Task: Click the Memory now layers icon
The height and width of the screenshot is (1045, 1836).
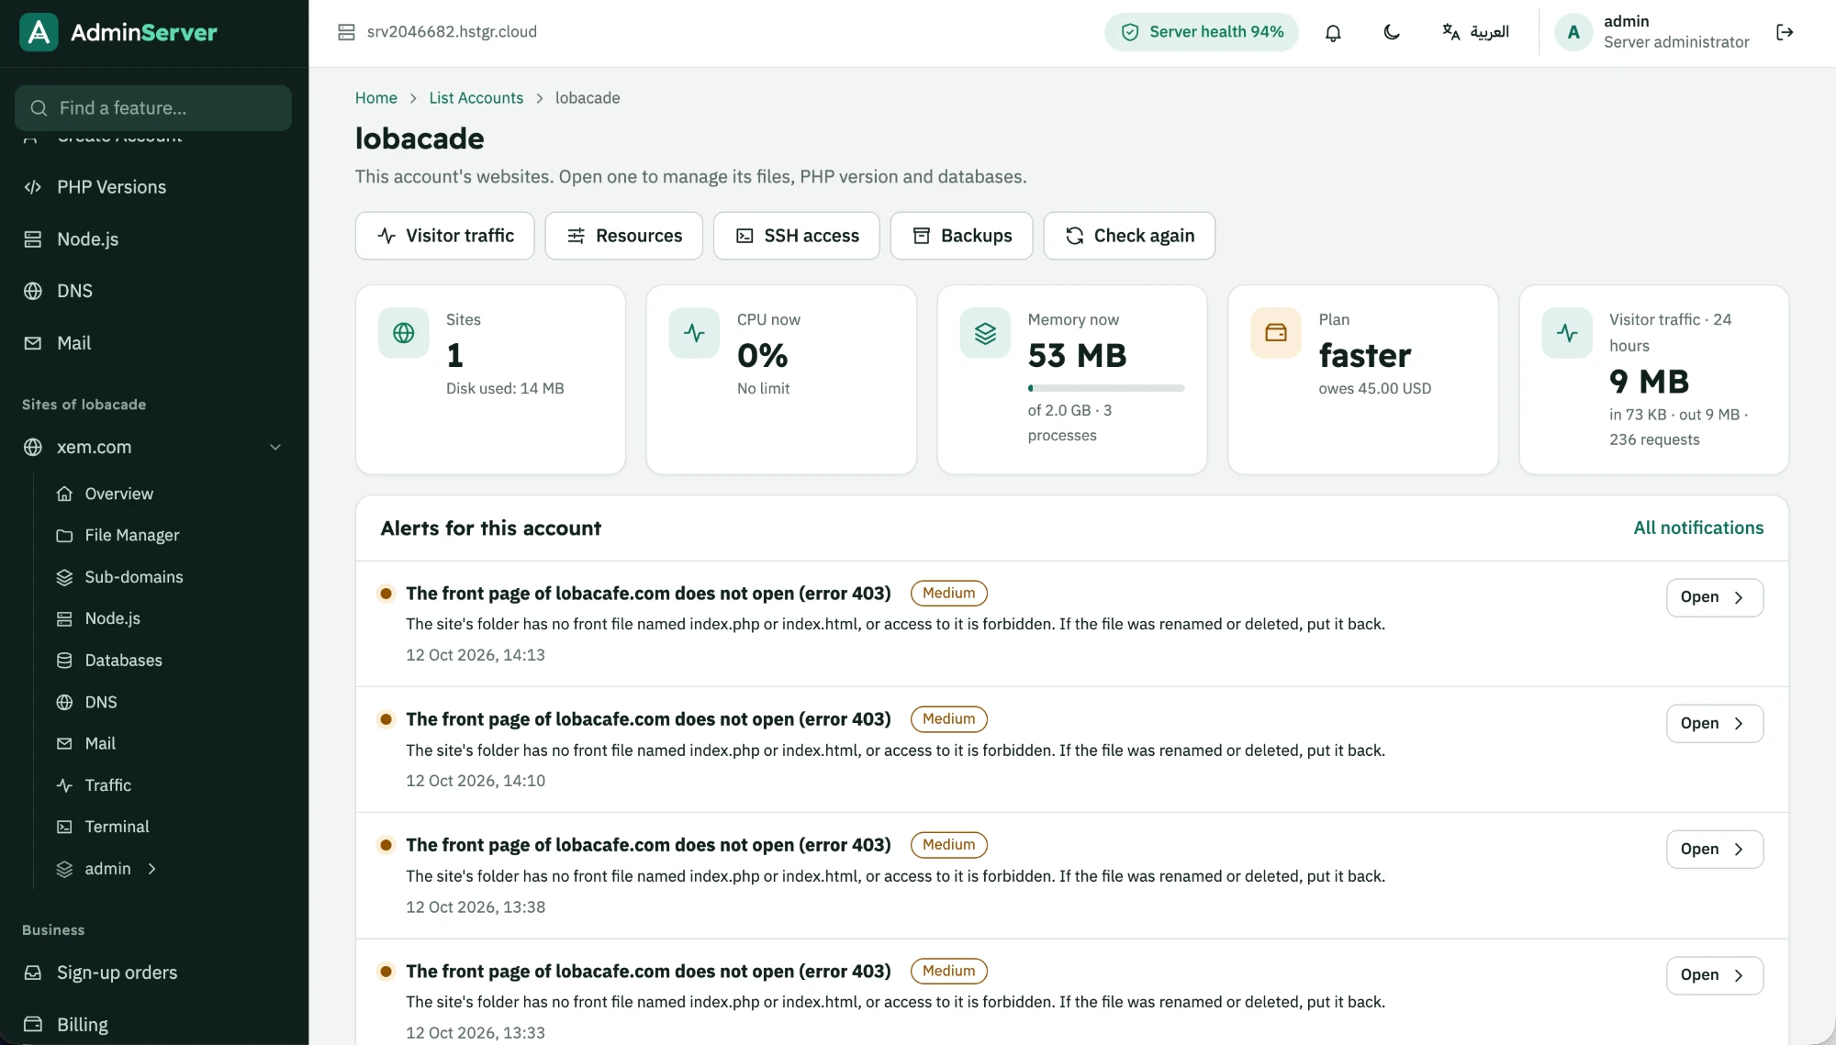Action: pos(986,333)
